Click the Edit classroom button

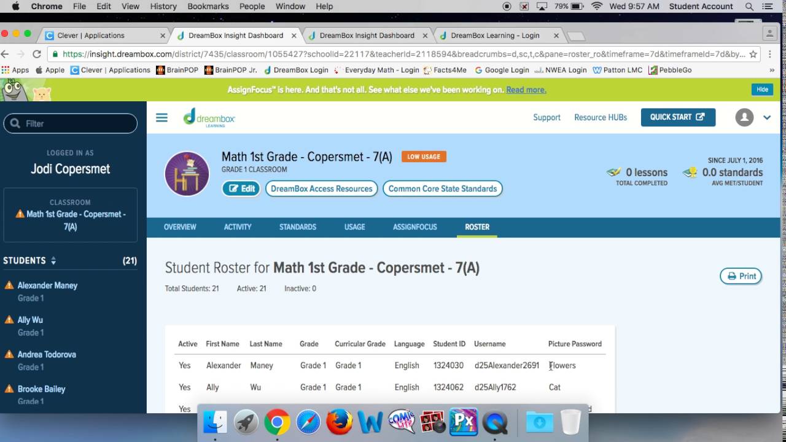tap(241, 188)
